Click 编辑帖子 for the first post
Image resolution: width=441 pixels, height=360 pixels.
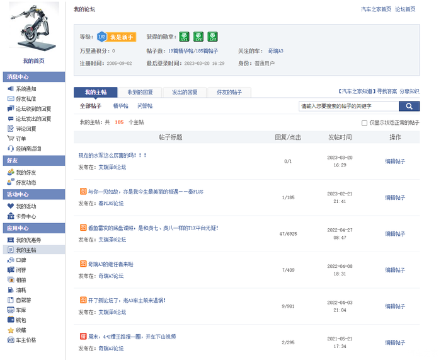(395, 161)
